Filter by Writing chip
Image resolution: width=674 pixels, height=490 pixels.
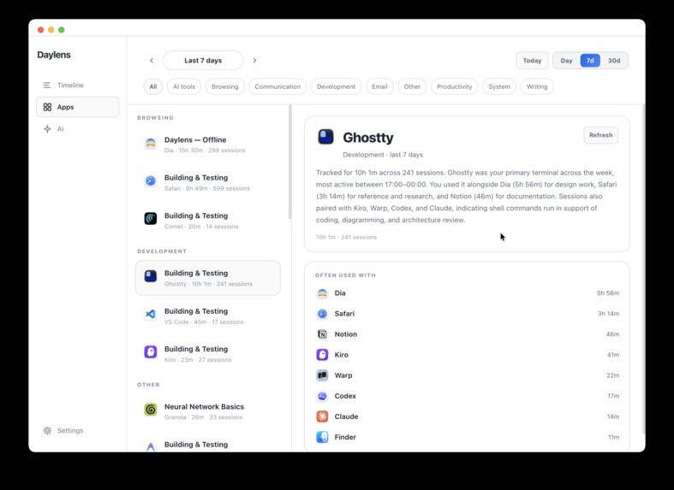[x=537, y=86]
